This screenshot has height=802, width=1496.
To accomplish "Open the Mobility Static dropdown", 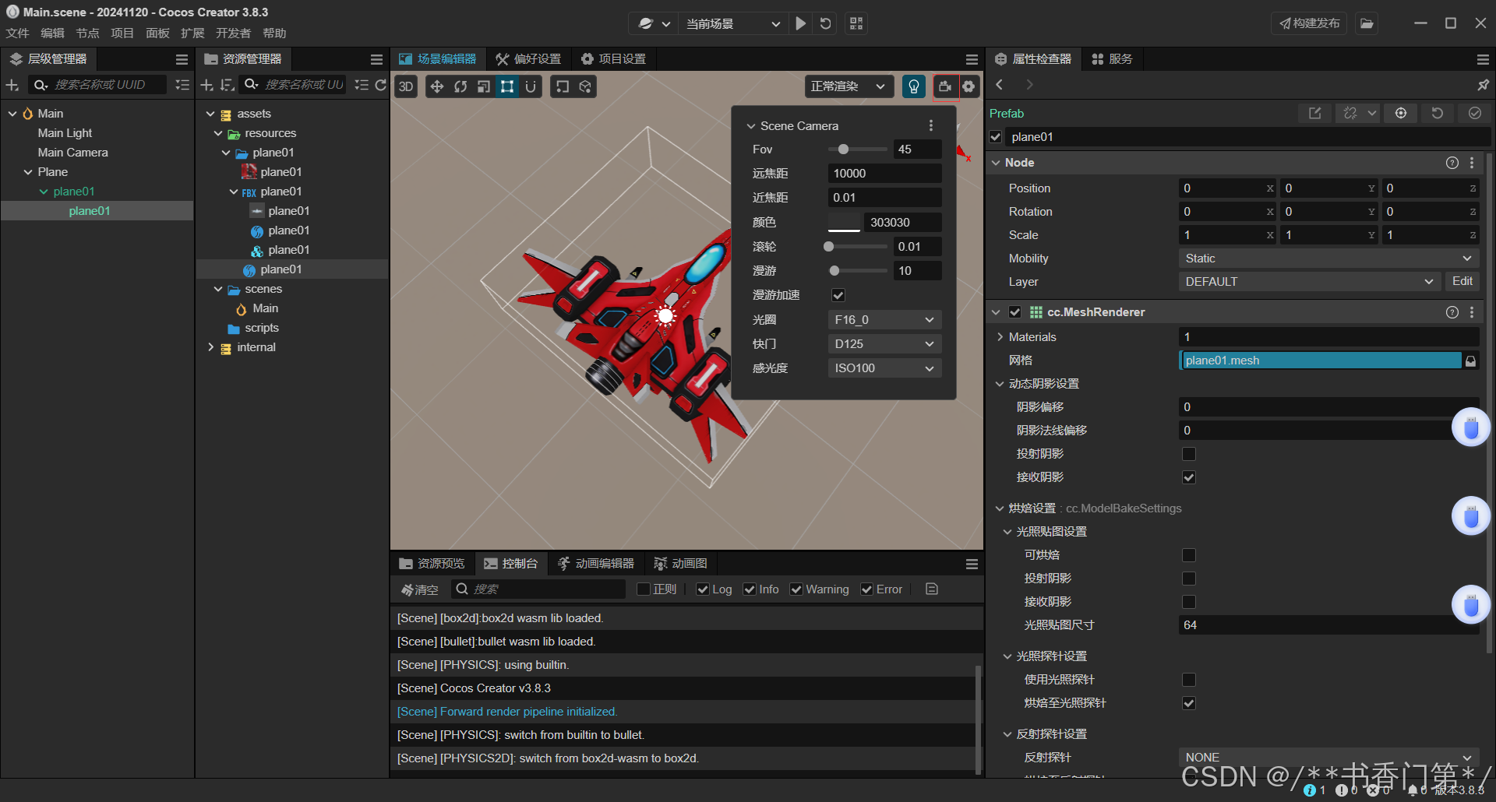I will (1328, 259).
